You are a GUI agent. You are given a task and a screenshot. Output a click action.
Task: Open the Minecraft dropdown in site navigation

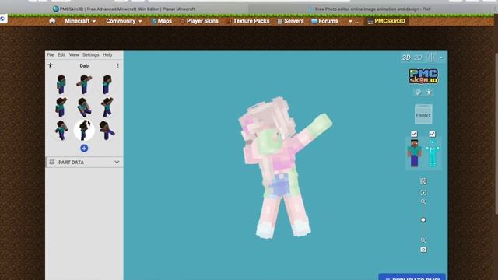pos(80,21)
